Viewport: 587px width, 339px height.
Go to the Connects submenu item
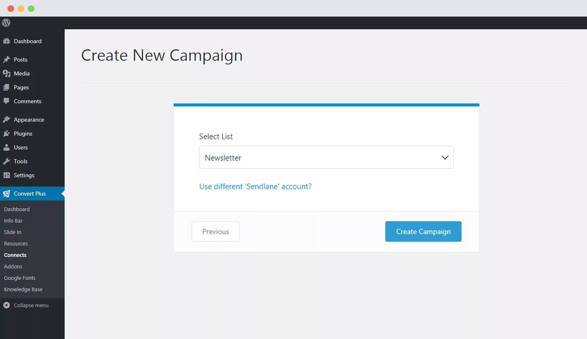click(x=15, y=255)
